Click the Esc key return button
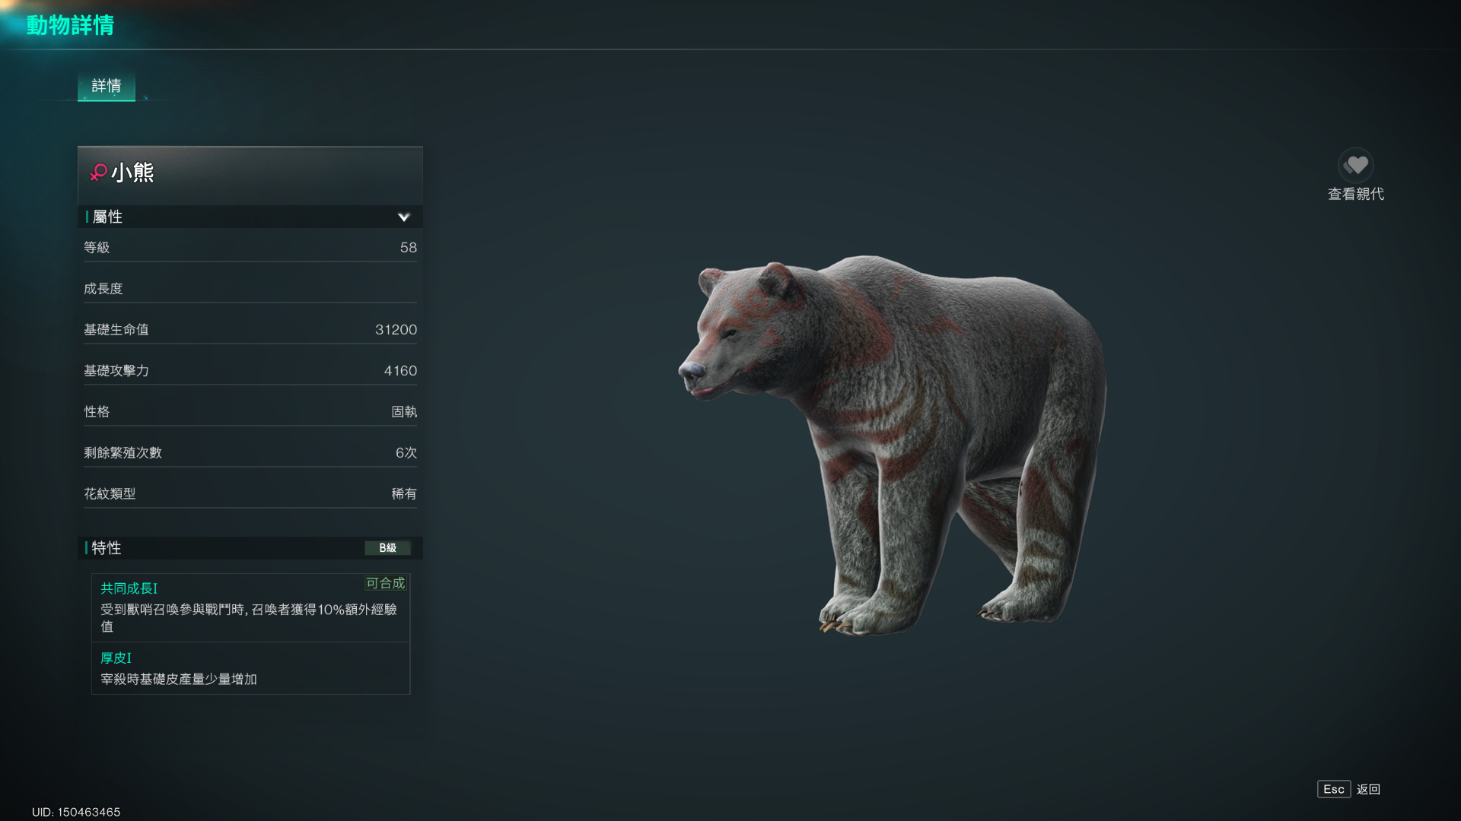This screenshot has height=821, width=1461. pos(1334,789)
